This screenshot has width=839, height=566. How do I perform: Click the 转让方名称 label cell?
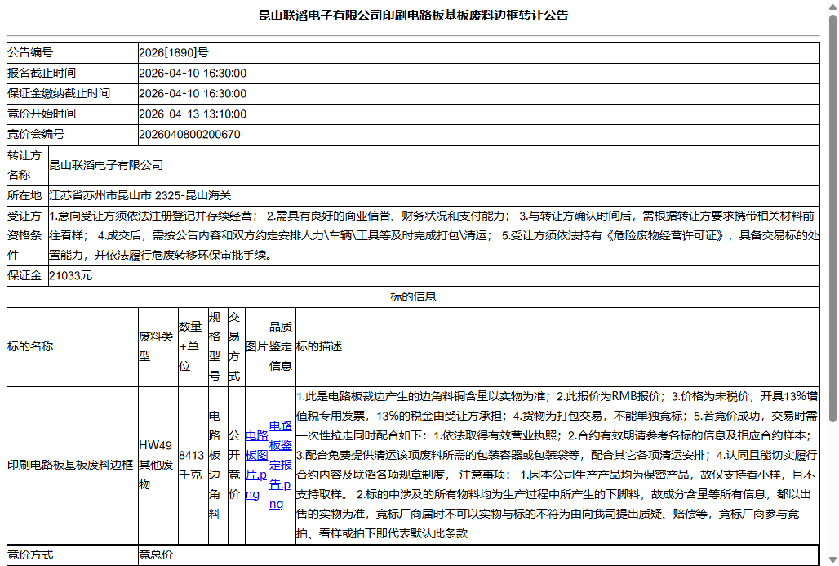point(27,166)
